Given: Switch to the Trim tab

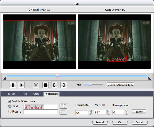Looking at the screenshot, I should pyautogui.click(x=24, y=94).
